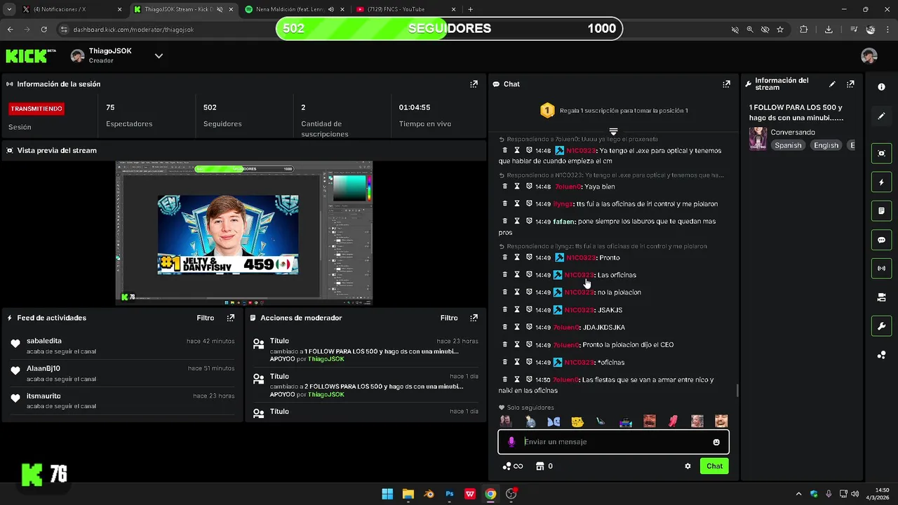The image size is (898, 505).
Task: Pop out the Información del stream panel
Action: (x=850, y=84)
